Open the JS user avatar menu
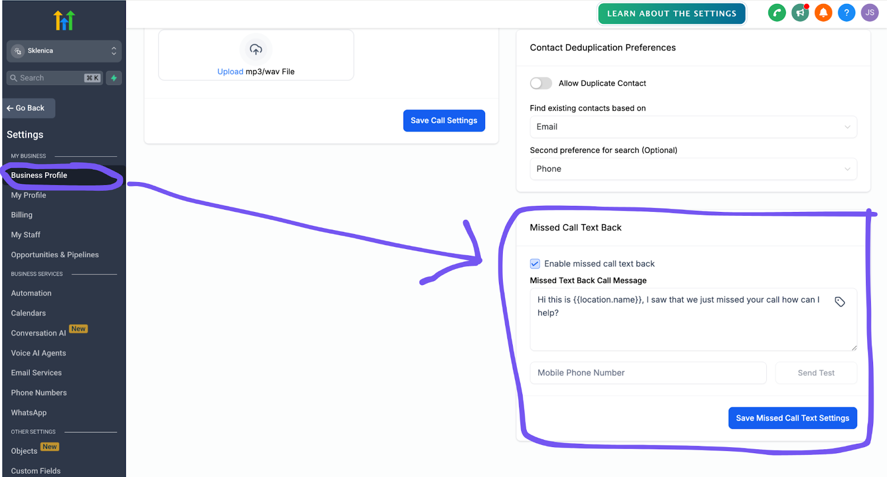The height and width of the screenshot is (477, 887). 870,13
